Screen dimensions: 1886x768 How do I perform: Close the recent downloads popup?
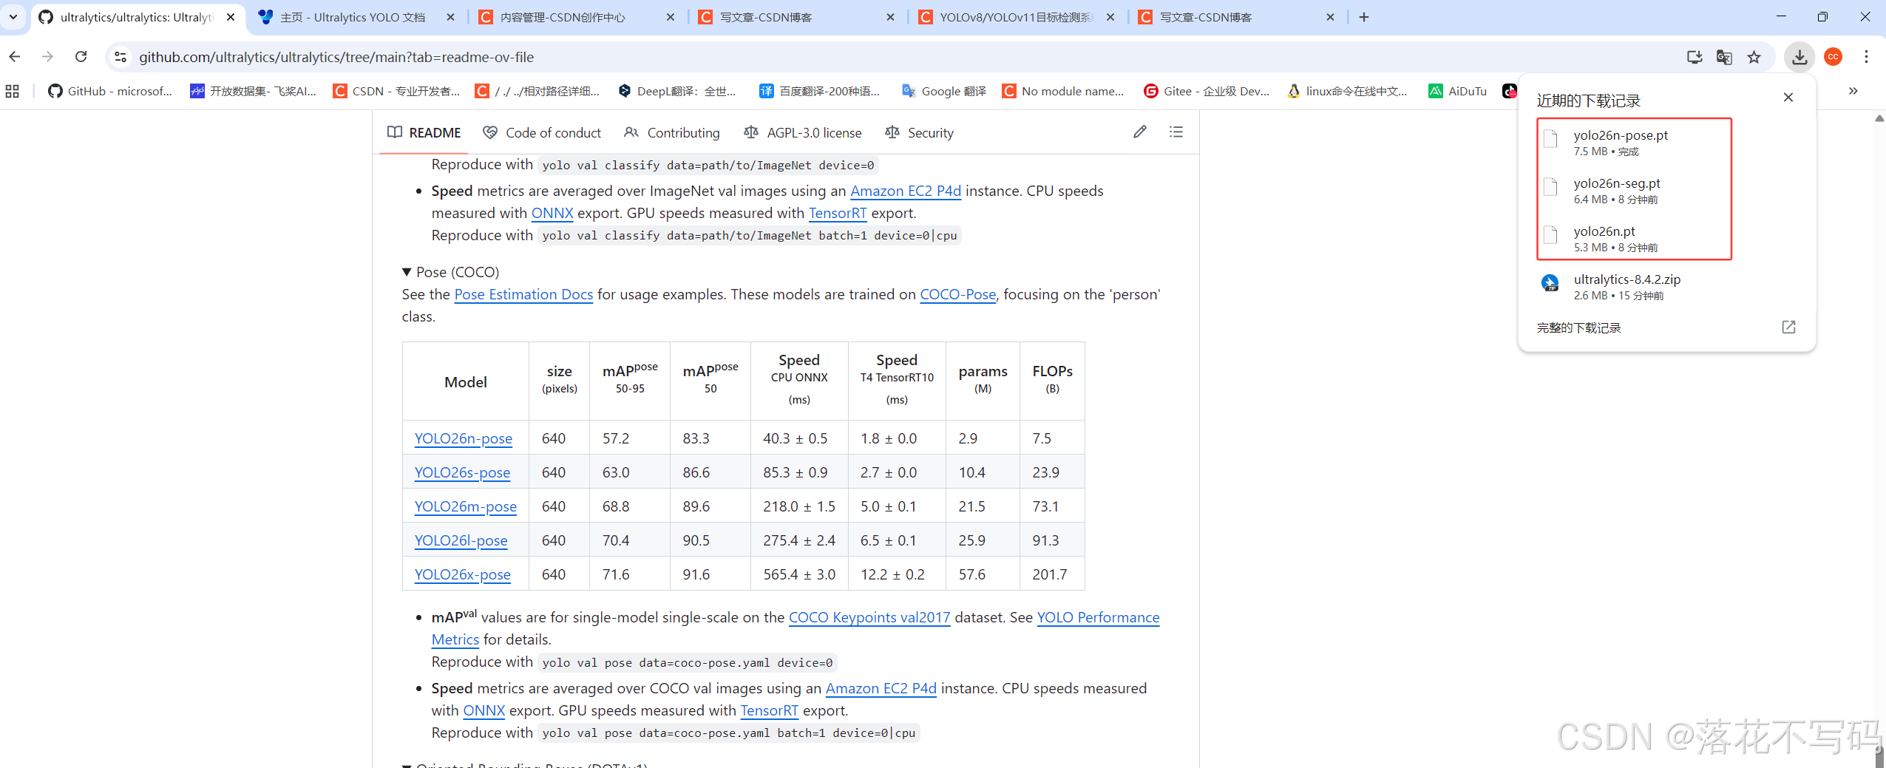click(x=1788, y=98)
